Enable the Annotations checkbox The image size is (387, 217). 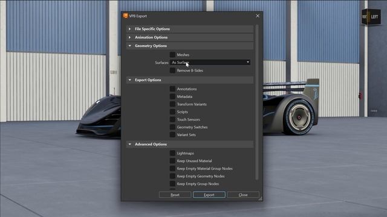pyautogui.click(x=172, y=89)
